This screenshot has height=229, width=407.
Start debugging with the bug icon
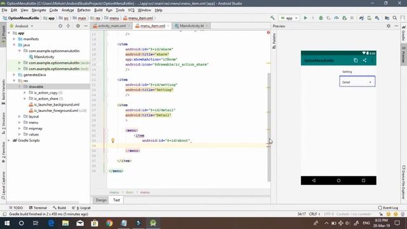coord(321,18)
